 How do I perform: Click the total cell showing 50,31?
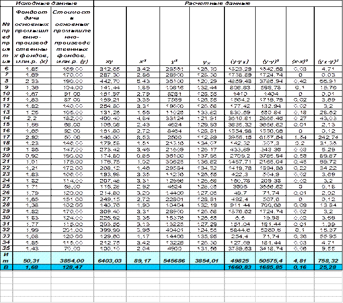[x=32, y=258]
